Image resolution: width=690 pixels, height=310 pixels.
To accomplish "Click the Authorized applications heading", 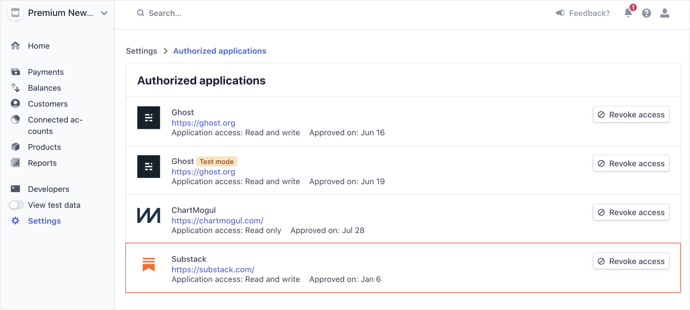I will pyautogui.click(x=202, y=81).
